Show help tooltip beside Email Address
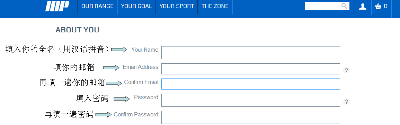The height and width of the screenshot is (125, 400). click(x=346, y=70)
